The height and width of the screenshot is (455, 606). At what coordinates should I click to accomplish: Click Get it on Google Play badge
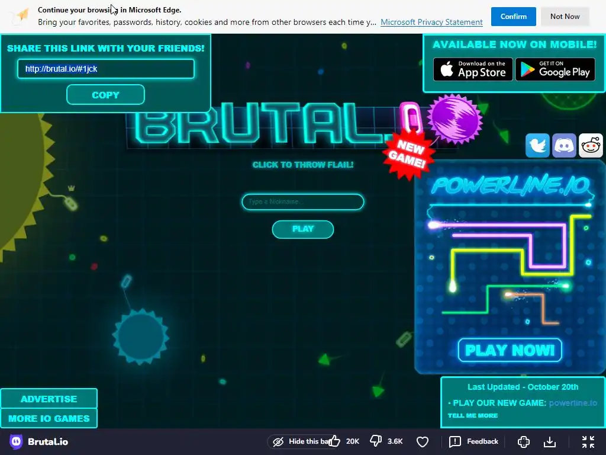(555, 69)
